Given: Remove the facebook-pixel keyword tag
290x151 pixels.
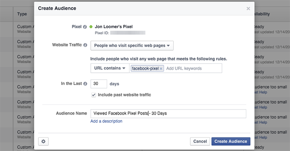Looking at the screenshot, I should pyautogui.click(x=161, y=69).
